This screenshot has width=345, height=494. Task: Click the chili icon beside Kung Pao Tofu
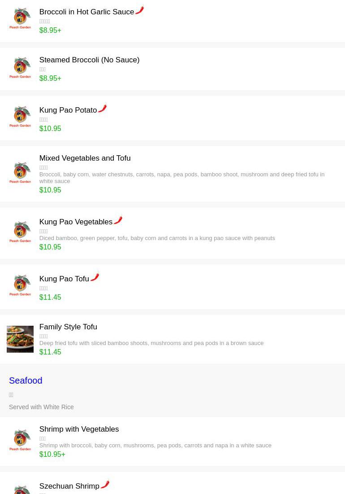point(95,277)
